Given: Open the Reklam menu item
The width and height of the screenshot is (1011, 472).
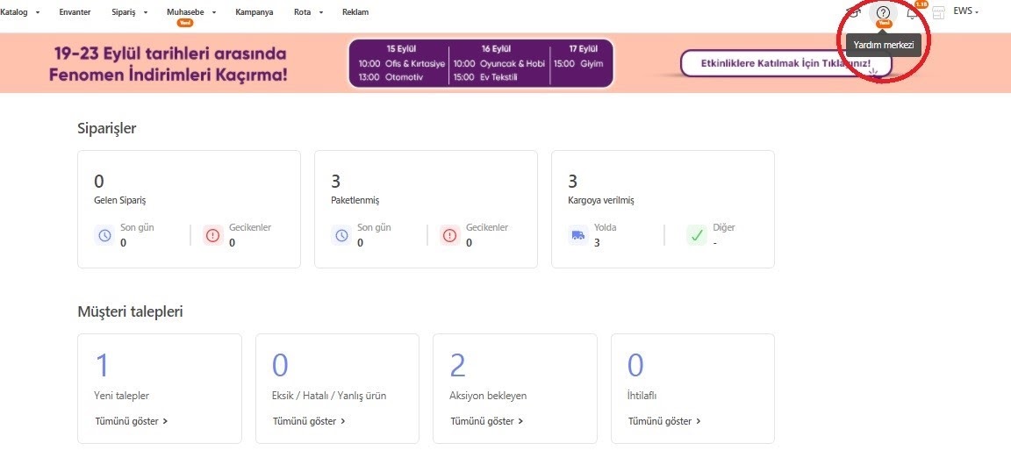Looking at the screenshot, I should 355,12.
